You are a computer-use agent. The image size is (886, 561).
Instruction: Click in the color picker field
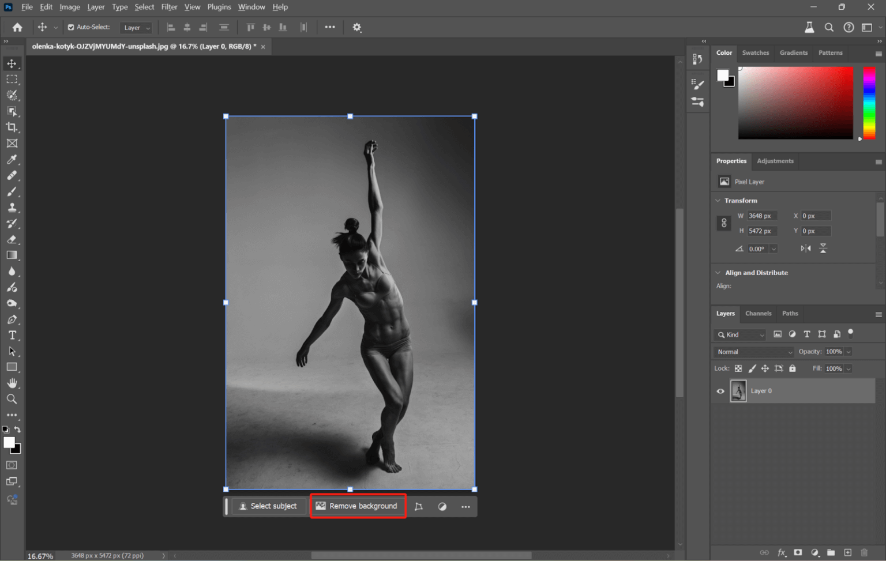click(x=795, y=103)
